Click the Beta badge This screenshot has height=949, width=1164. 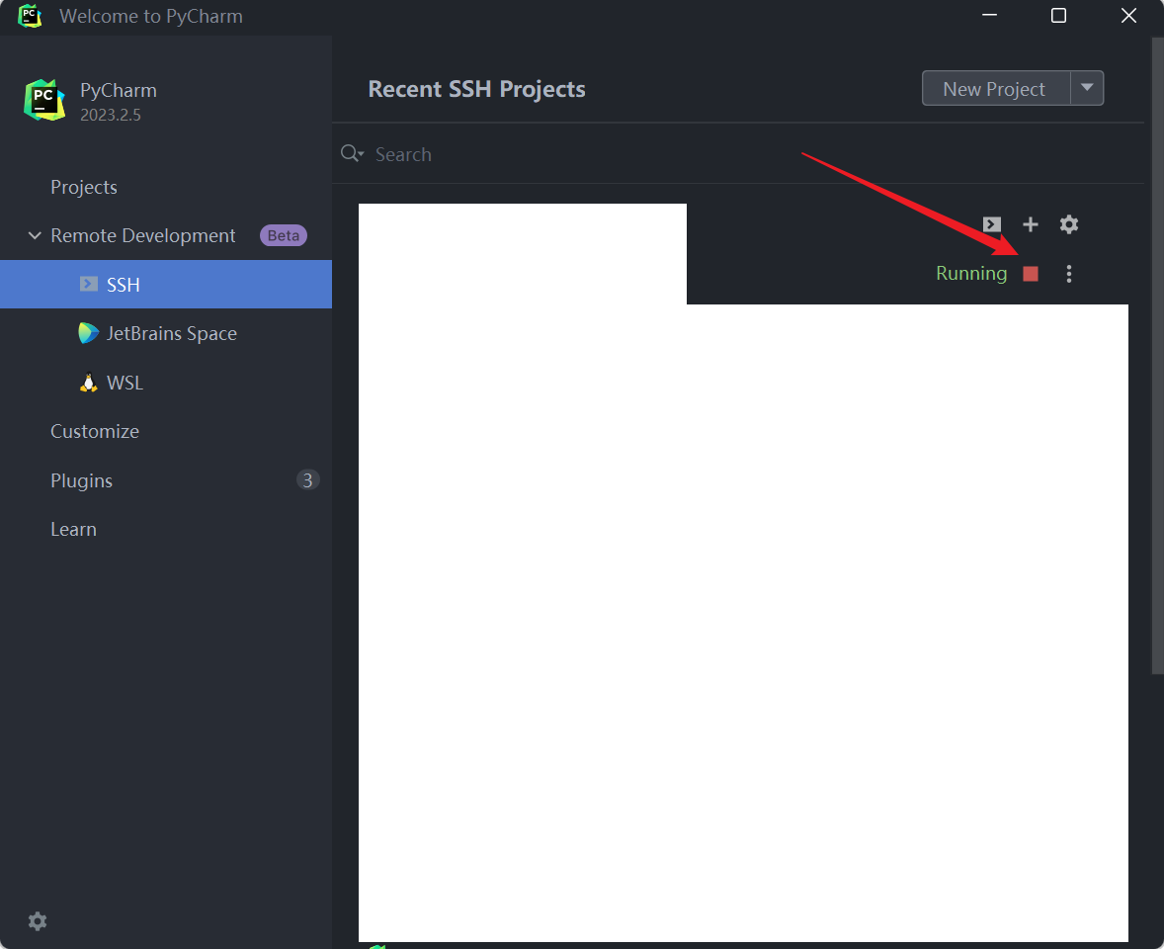click(284, 235)
